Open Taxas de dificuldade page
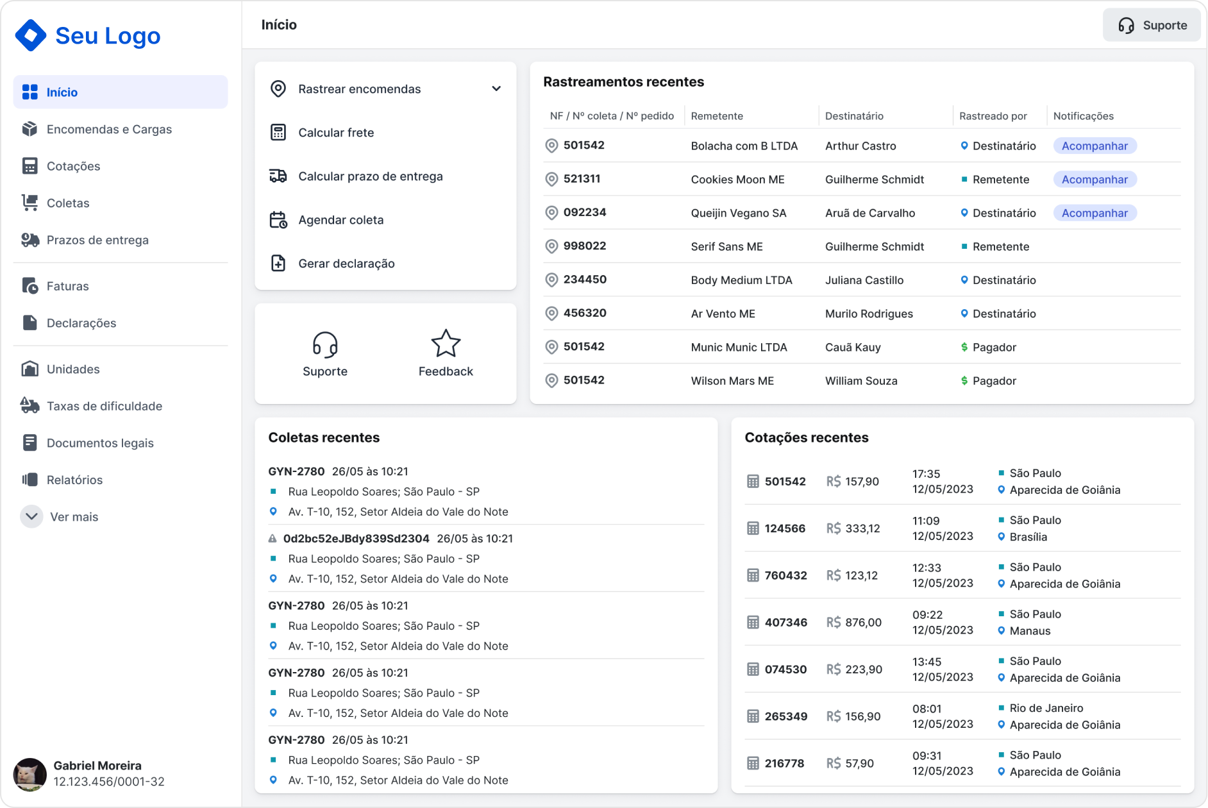This screenshot has height=808, width=1208. coord(104,406)
